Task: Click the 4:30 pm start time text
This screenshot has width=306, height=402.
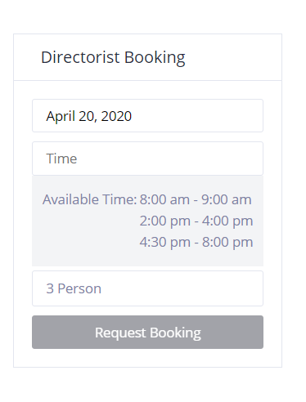Action: click(x=165, y=242)
